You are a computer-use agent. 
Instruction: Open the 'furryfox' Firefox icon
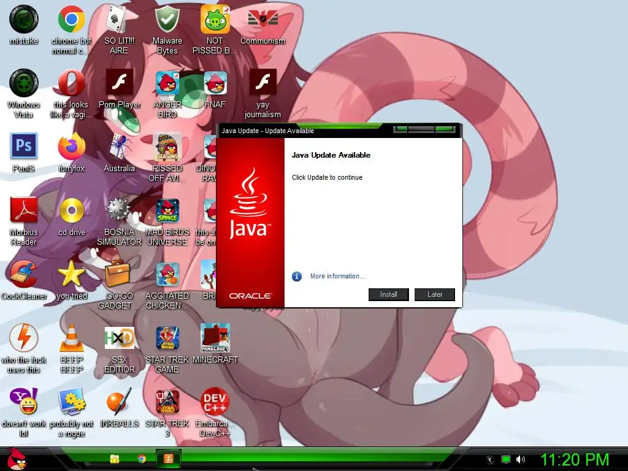(x=71, y=147)
